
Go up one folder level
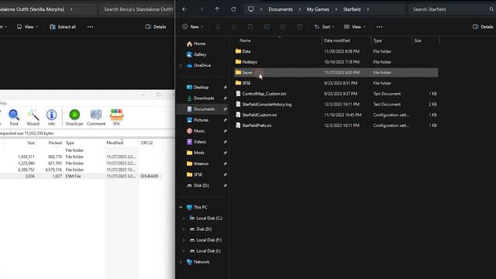[x=217, y=9]
